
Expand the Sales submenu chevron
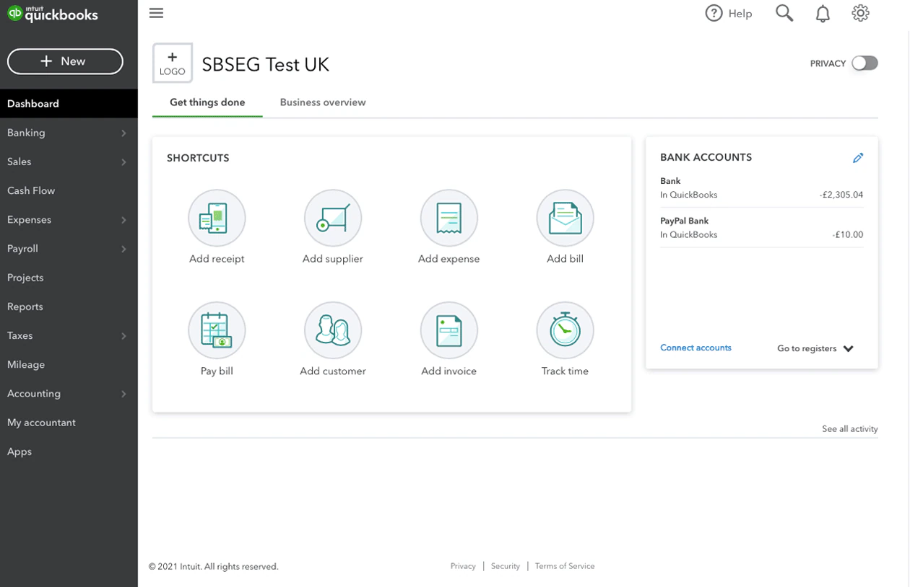123,162
